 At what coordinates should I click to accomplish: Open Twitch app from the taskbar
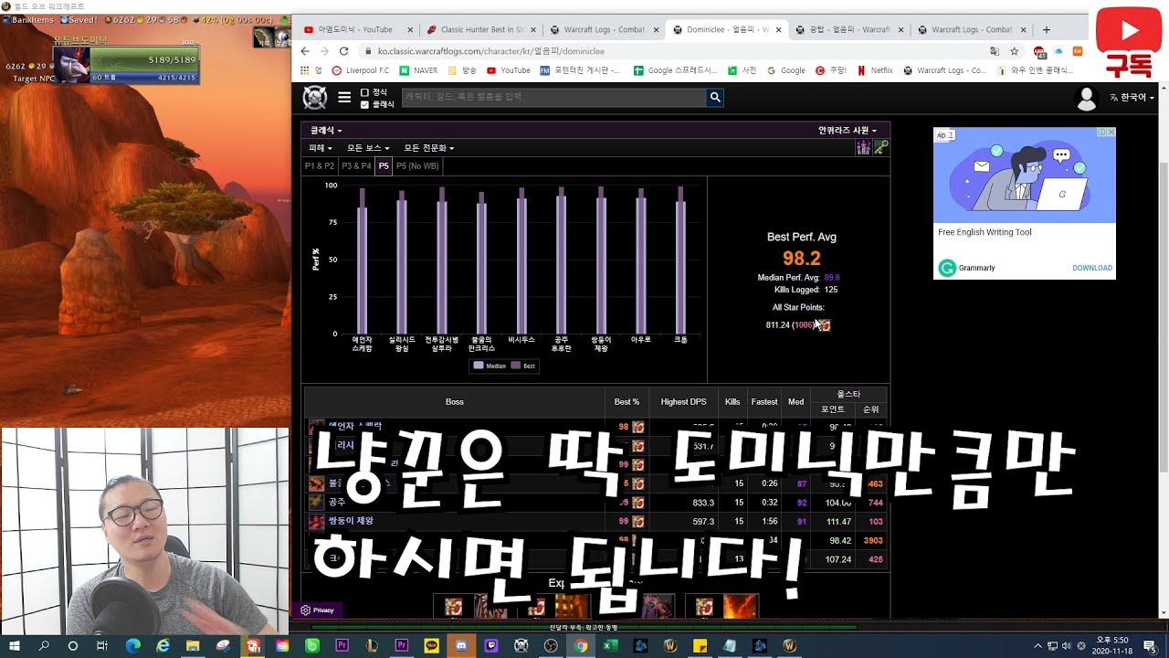tap(491, 645)
